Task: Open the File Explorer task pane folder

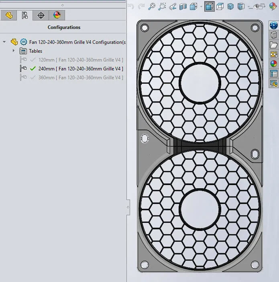Action: point(274,45)
